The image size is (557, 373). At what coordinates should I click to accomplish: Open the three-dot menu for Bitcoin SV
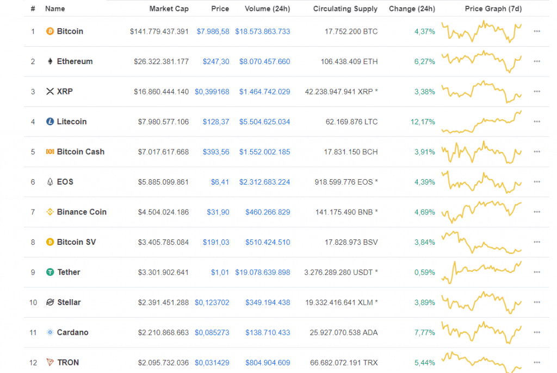coord(537,242)
